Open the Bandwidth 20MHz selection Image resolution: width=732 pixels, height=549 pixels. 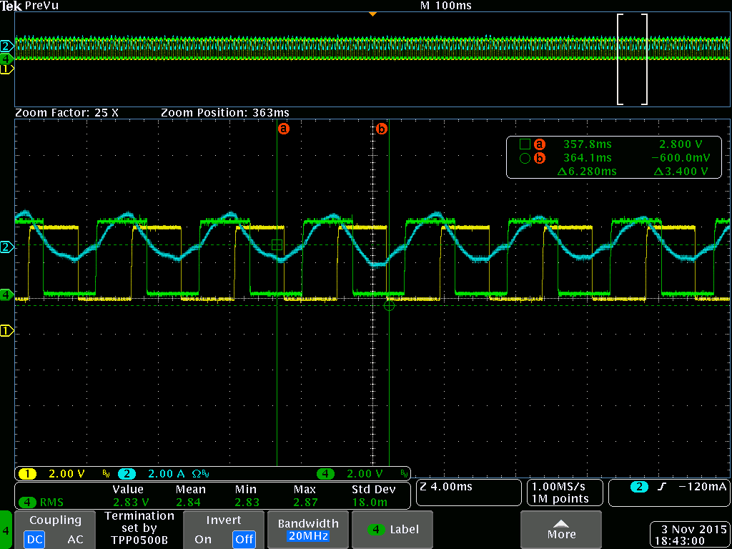click(x=308, y=530)
